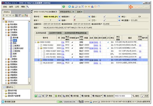The width and height of the screenshot is (153, 106).
Task: Click the sort ascending icon above navigation tree
Action: (x=17, y=15)
